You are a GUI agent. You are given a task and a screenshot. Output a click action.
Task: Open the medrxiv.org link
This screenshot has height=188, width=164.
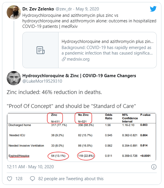tap(78, 59)
